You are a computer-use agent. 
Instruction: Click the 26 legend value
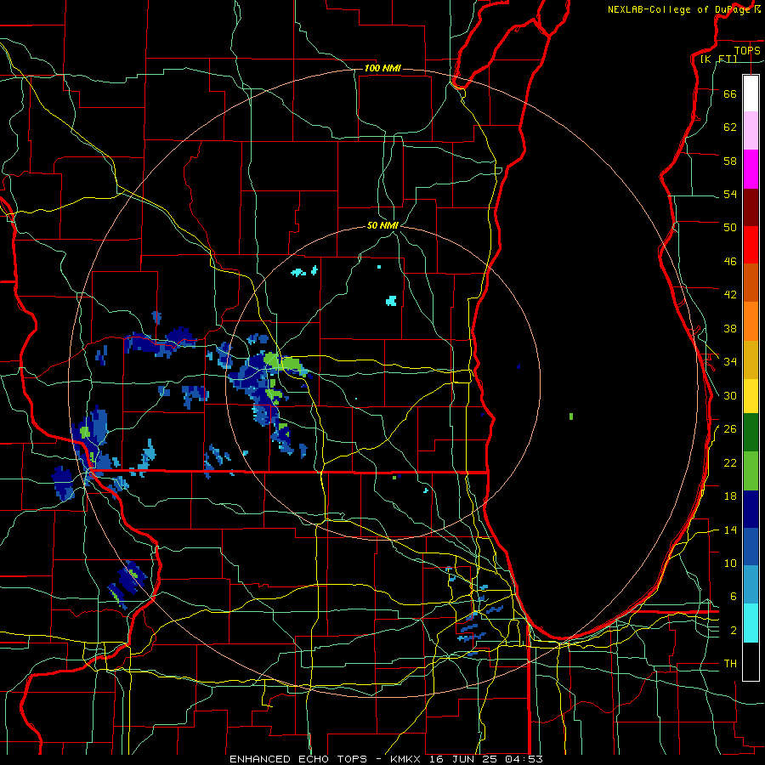pos(730,429)
